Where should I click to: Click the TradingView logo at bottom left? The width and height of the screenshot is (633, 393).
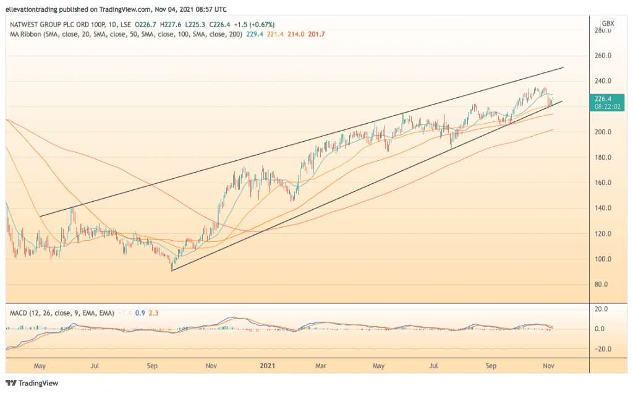(32, 383)
